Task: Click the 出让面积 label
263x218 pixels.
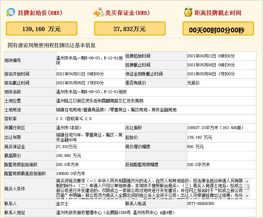Action: click(x=134, y=128)
